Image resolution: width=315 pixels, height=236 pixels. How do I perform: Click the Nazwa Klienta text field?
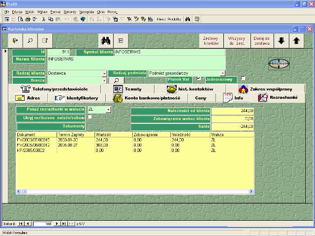(136, 63)
